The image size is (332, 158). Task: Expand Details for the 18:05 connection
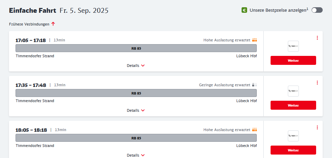coord(136,155)
